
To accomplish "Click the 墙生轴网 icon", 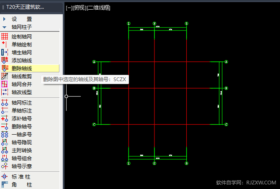I will (5, 52).
